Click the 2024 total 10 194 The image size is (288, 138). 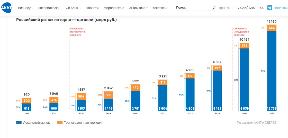click(x=244, y=40)
